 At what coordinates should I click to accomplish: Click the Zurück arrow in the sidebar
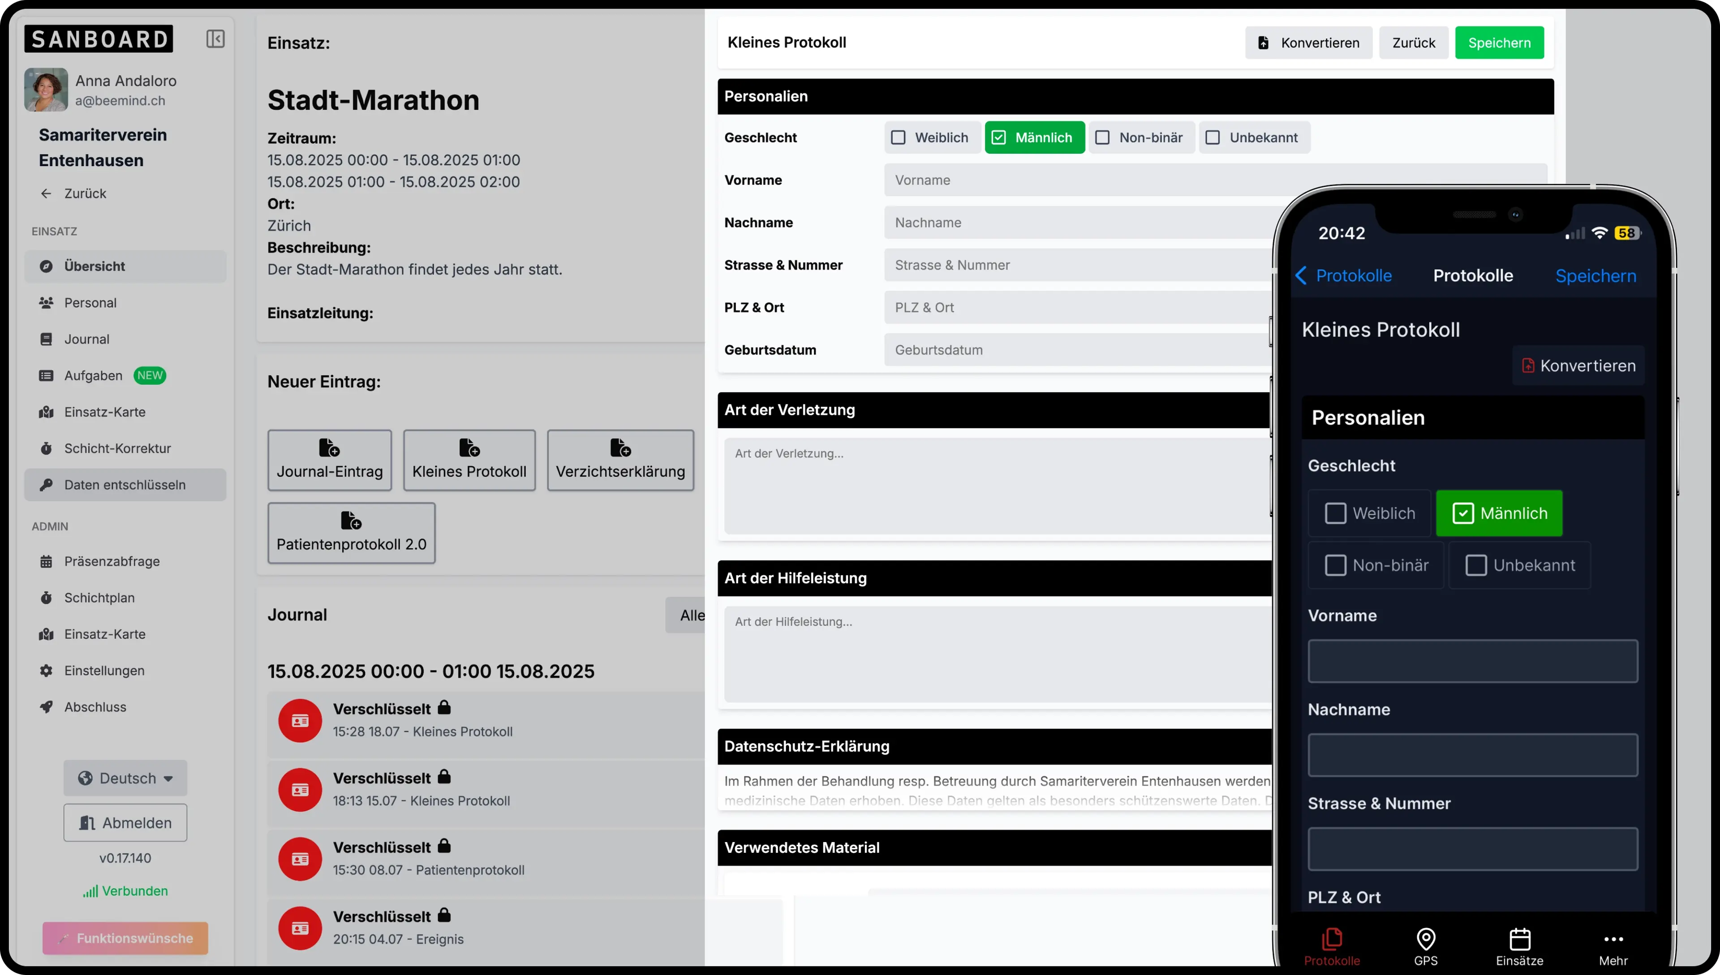tap(46, 193)
